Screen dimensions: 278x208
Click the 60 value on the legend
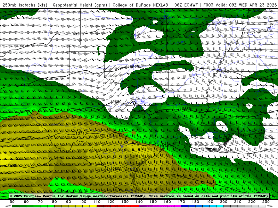pos(26,202)
